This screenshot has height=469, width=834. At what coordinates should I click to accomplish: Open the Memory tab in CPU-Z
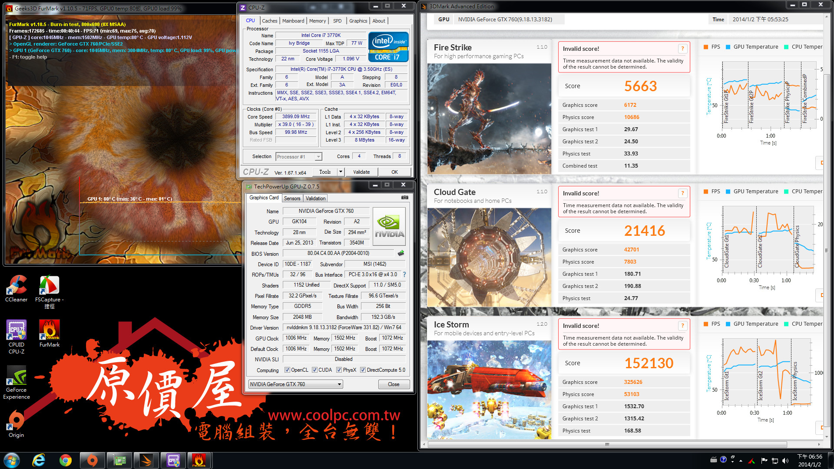pyautogui.click(x=318, y=21)
